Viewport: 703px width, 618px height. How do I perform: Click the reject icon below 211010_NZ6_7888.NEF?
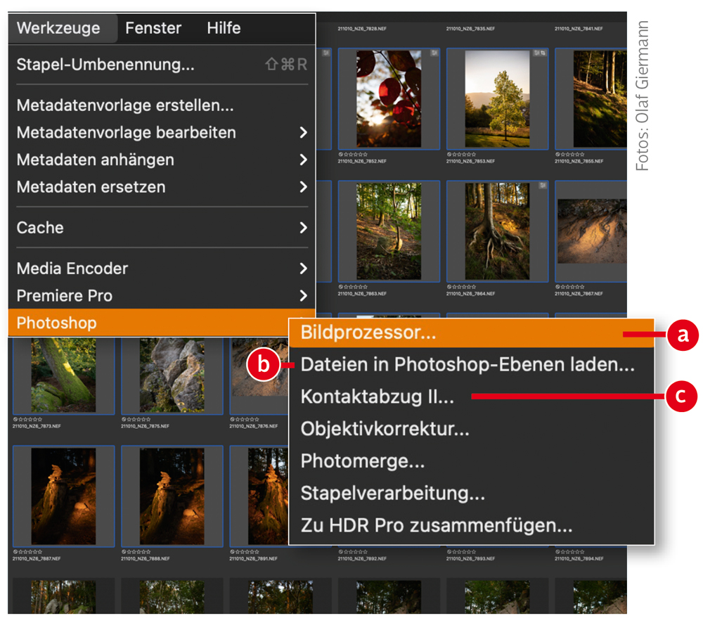click(124, 552)
